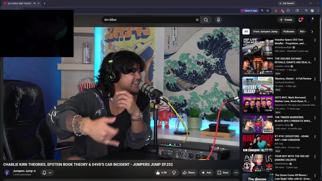Click the page vertical scrollbar
The height and width of the screenshot is (181, 322).
(x=321, y=50)
